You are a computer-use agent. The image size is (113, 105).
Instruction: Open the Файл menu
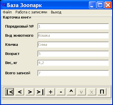pyautogui.click(x=7, y=12)
